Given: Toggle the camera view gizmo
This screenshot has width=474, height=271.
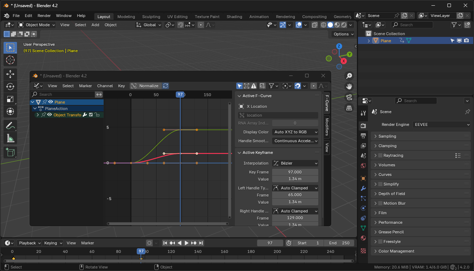Looking at the screenshot, I should [x=349, y=97].
